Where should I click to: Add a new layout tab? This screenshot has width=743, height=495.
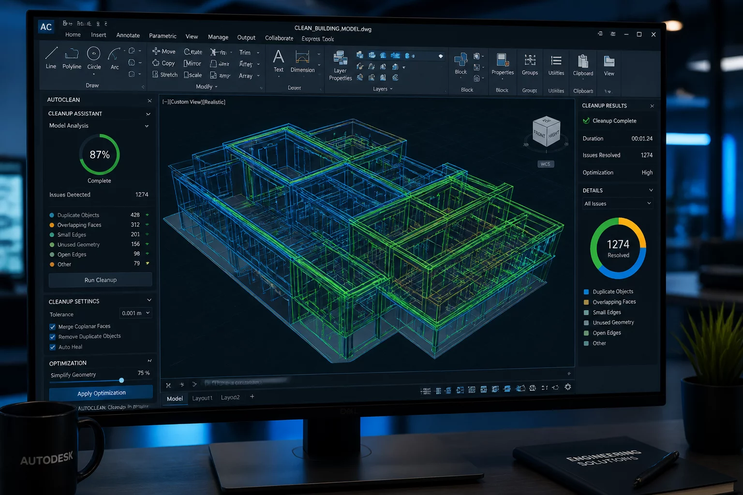click(x=252, y=397)
